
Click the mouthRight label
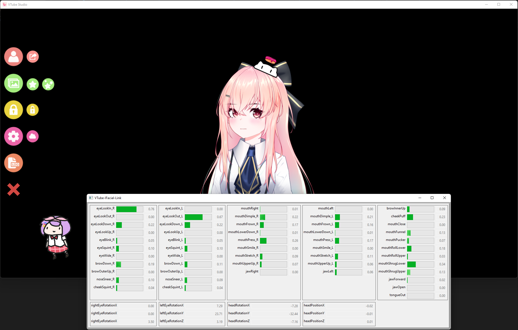[x=250, y=208]
